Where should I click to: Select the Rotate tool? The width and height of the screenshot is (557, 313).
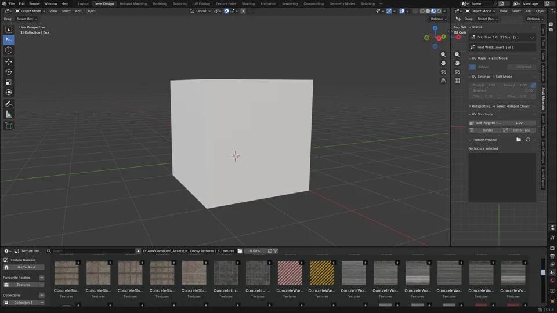coord(9,72)
